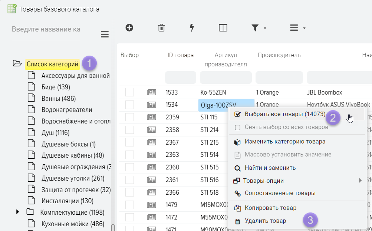Screen dimensions: 372x231
Task: Tick the selection checkbox for product 1533
Action: (x=129, y=92)
